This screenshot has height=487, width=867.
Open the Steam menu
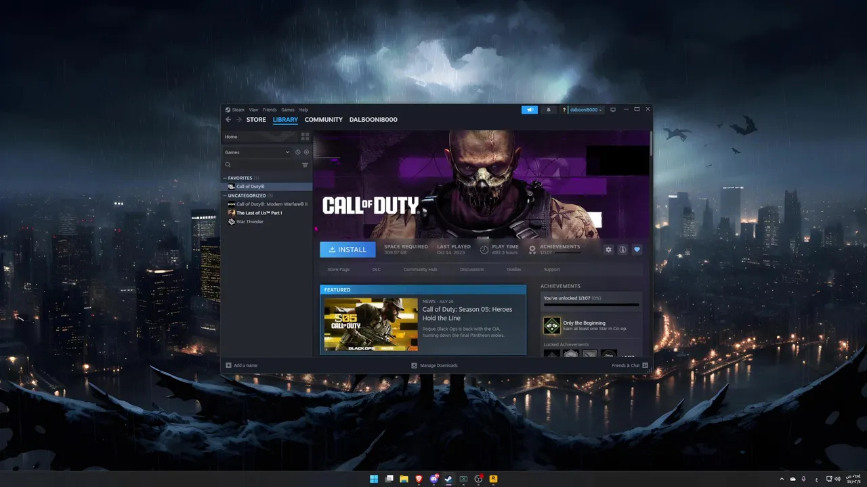tap(238, 110)
